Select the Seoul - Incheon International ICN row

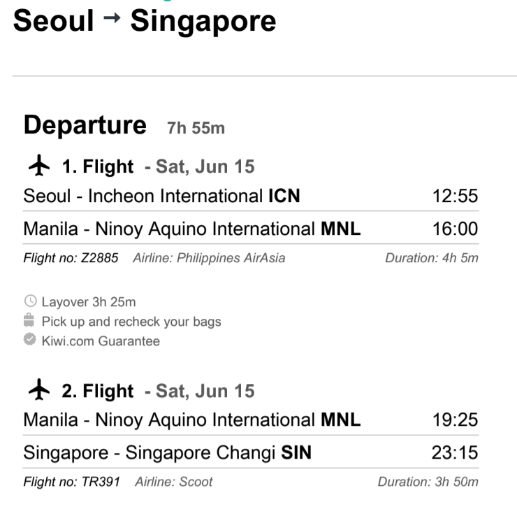click(251, 196)
